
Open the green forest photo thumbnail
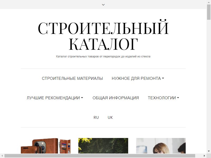coord(103,146)
